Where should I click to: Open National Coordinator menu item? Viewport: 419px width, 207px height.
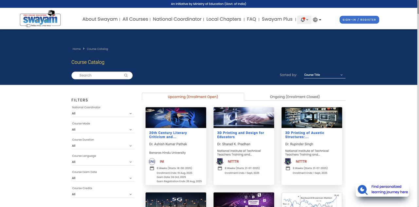pyautogui.click(x=177, y=19)
